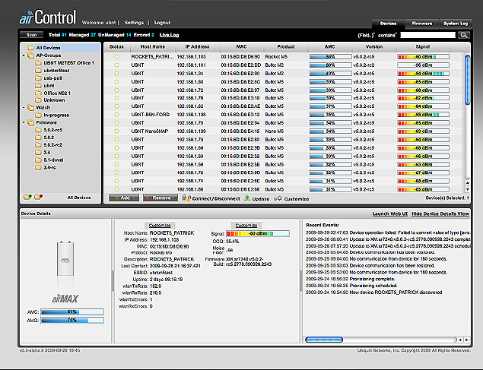Click the Logout link
This screenshot has width=483, height=370.
162,23
